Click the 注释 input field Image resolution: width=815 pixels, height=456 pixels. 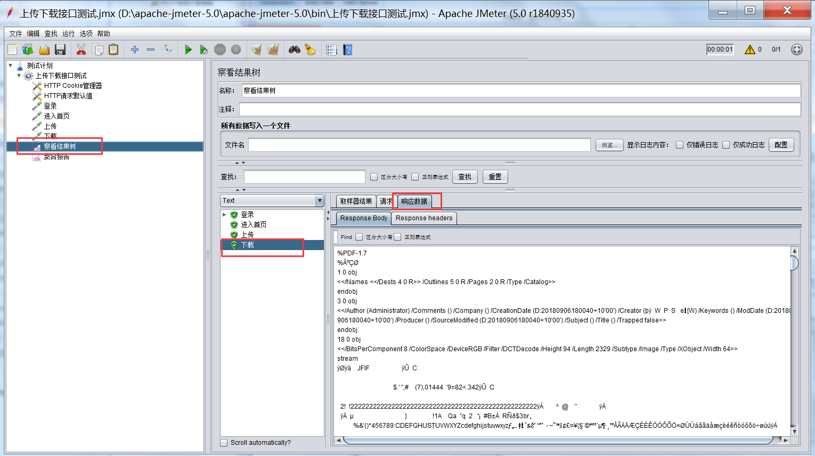(x=520, y=109)
